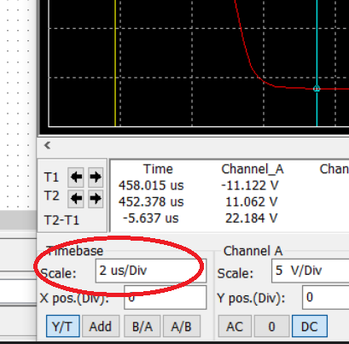Image resolution: width=349 pixels, height=344 pixels.
Task: Click the yellow cursor line on the display
Action: point(115,62)
